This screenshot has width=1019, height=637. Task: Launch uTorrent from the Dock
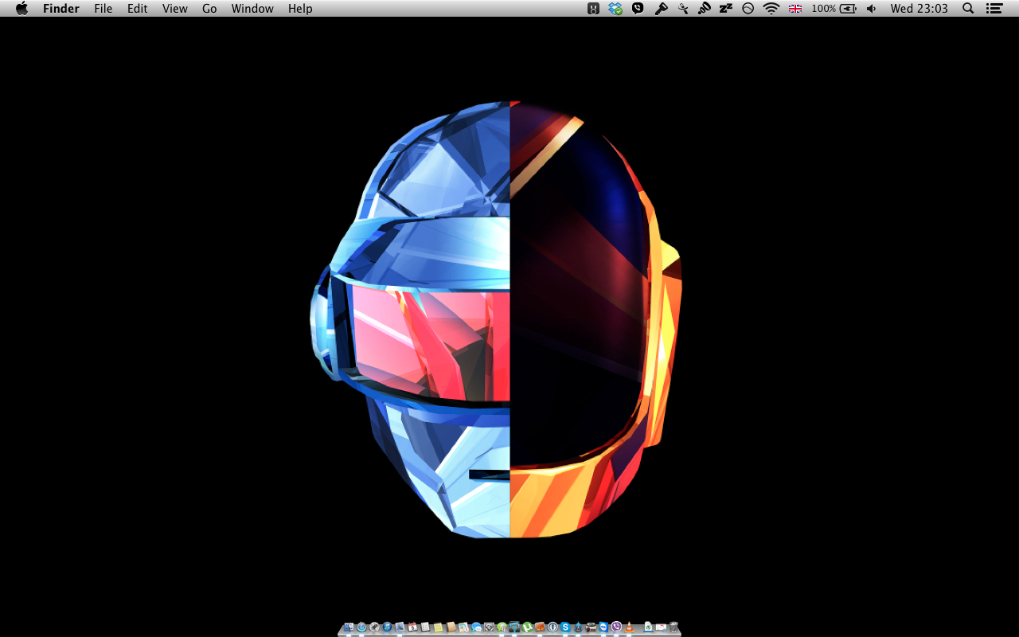[527, 627]
